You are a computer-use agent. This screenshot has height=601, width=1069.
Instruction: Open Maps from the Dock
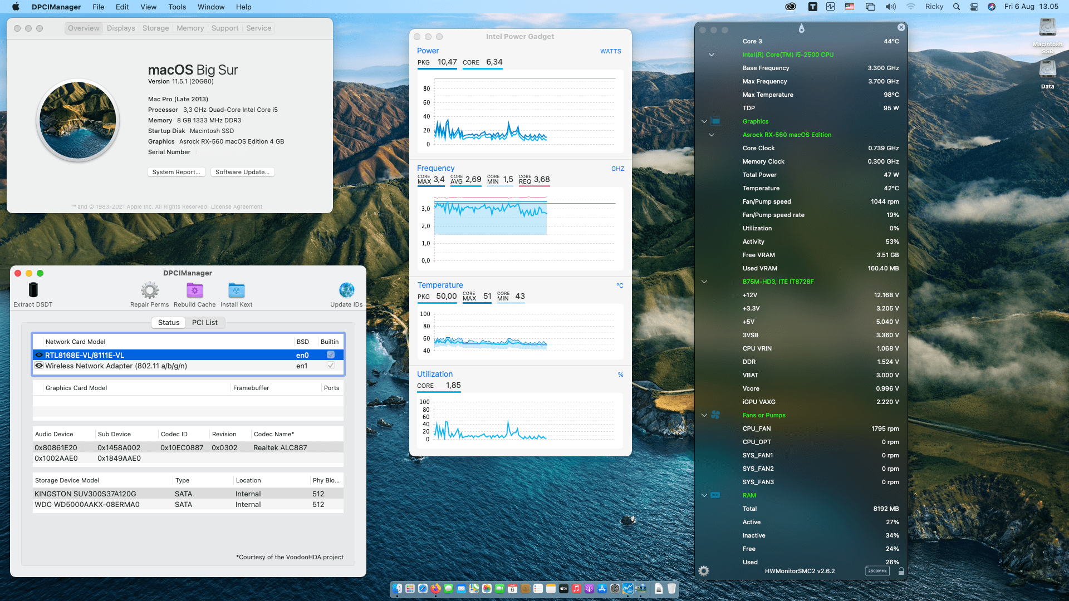(x=474, y=589)
